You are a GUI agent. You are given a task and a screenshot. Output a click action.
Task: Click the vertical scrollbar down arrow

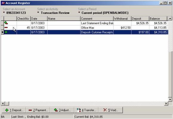(170, 100)
